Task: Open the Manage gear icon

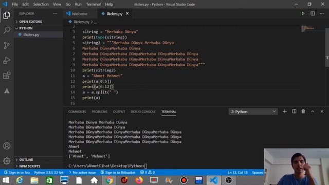Action: click(x=7, y=161)
